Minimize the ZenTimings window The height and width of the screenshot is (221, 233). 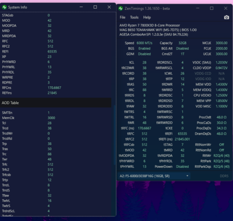coord(197,8)
